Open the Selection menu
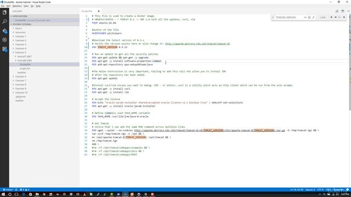 click(x=17, y=6)
